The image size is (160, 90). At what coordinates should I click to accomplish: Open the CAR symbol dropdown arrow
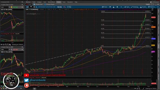[34, 7]
